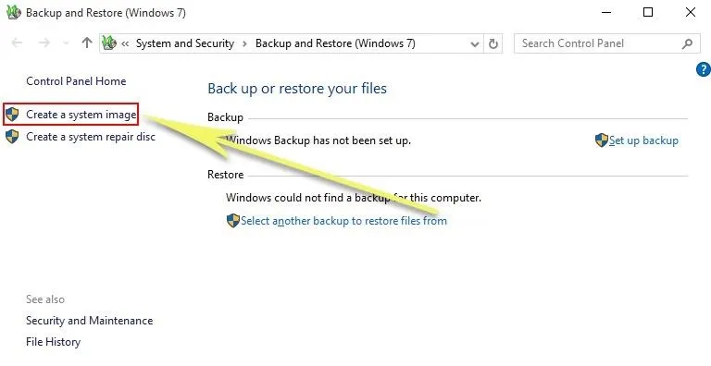Open Create a system image
The image size is (711, 366).
pos(81,115)
